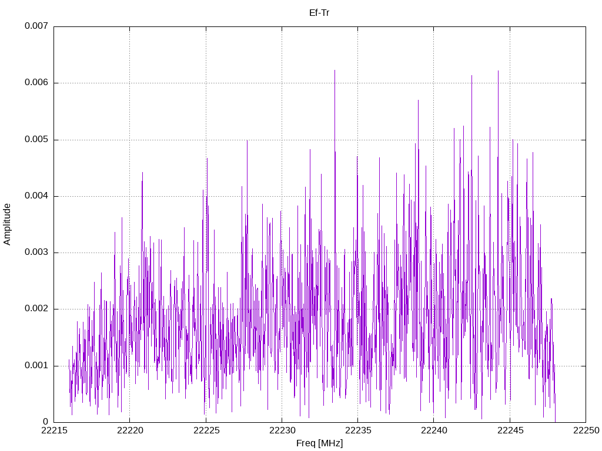Click the 0.002 y-axis tick label
The height and width of the screenshot is (451, 602).
click(x=36, y=308)
